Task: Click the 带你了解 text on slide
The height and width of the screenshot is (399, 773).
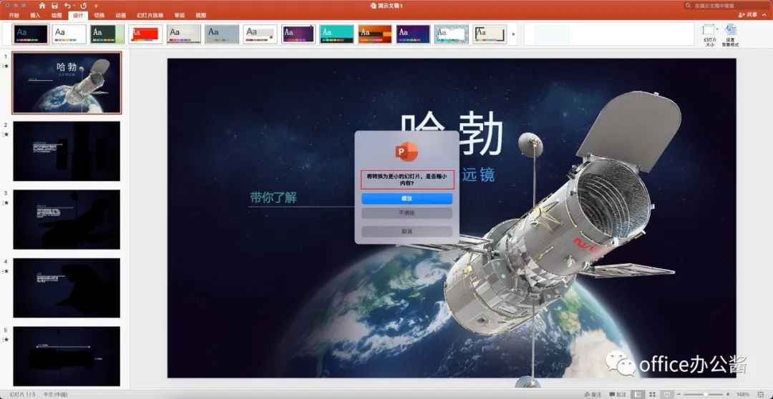Action: point(273,197)
